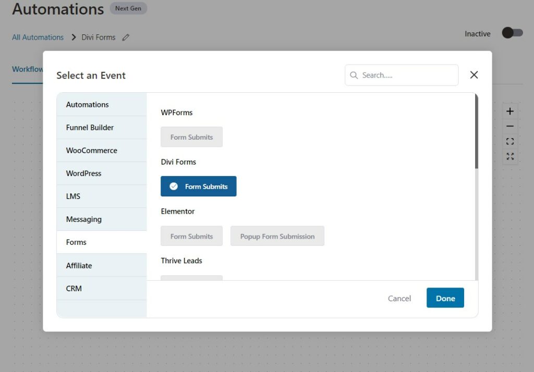The image size is (534, 372).
Task: Choose Elementor Popup Form Submission event
Action: (277, 236)
